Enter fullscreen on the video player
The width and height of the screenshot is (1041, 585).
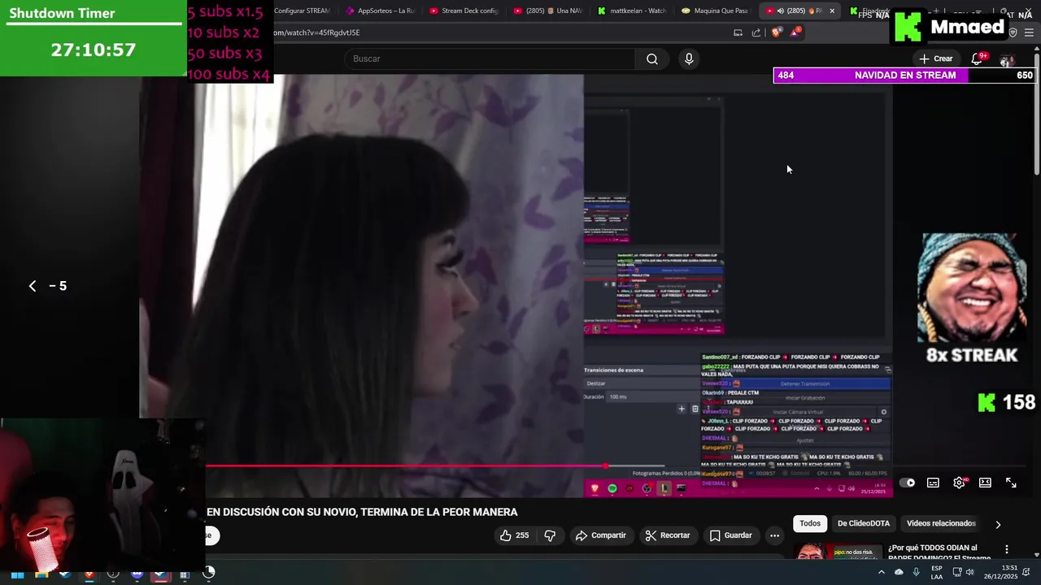coord(1011,483)
